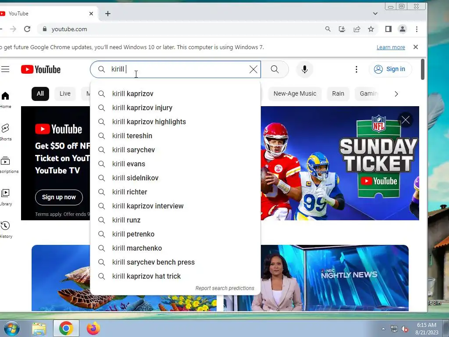The height and width of the screenshot is (337, 449).
Task: Click the install app icon in the address bar
Action: pos(342,29)
